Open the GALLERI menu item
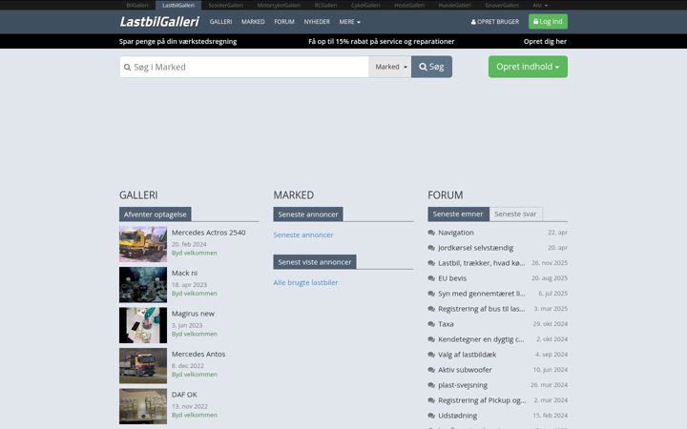The image size is (687, 429). [220, 21]
